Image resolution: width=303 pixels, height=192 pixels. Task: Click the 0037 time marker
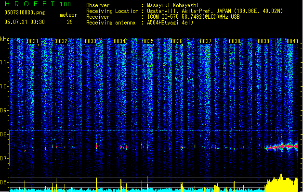(x=206, y=41)
